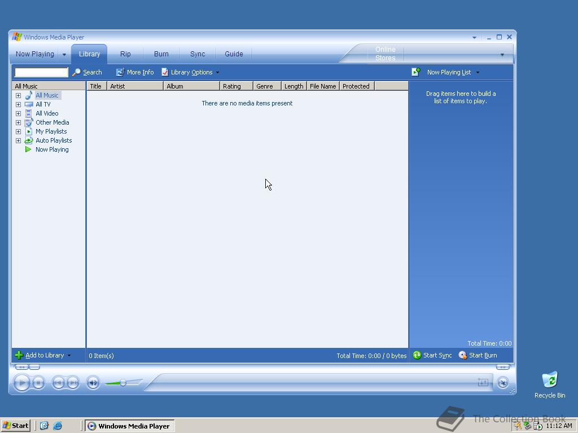Image resolution: width=578 pixels, height=433 pixels.
Task: Click the Show Desktop quick launch icon
Action: coord(44,426)
